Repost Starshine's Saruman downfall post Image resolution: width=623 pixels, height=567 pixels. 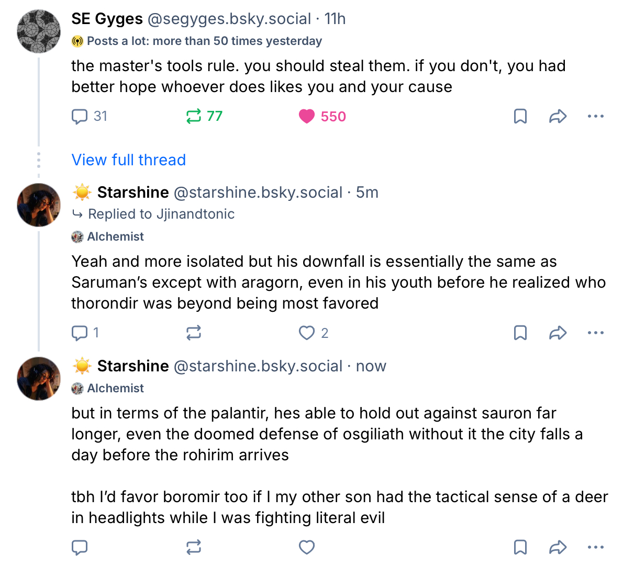tap(194, 333)
